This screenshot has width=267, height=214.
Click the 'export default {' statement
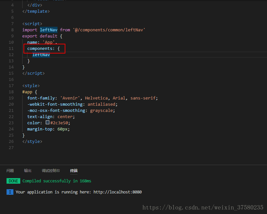click(x=42, y=36)
